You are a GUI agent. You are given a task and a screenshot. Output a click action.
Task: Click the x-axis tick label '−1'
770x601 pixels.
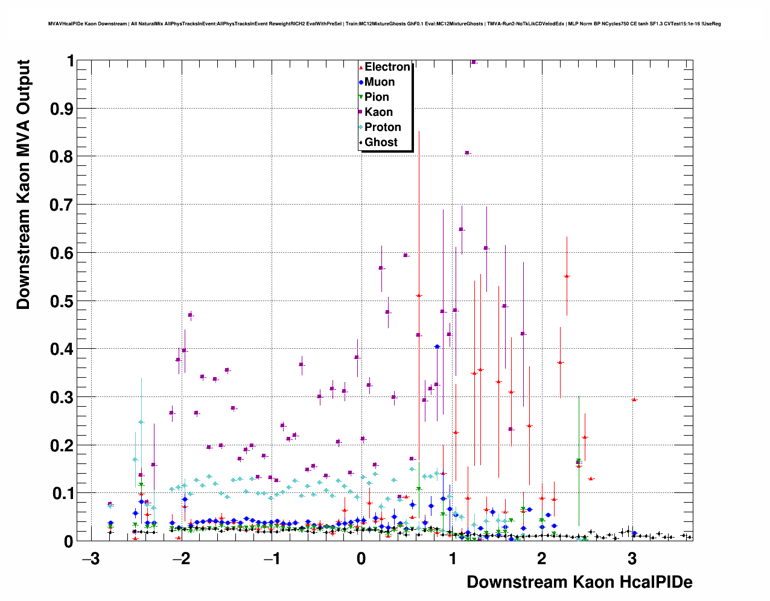pyautogui.click(x=271, y=558)
